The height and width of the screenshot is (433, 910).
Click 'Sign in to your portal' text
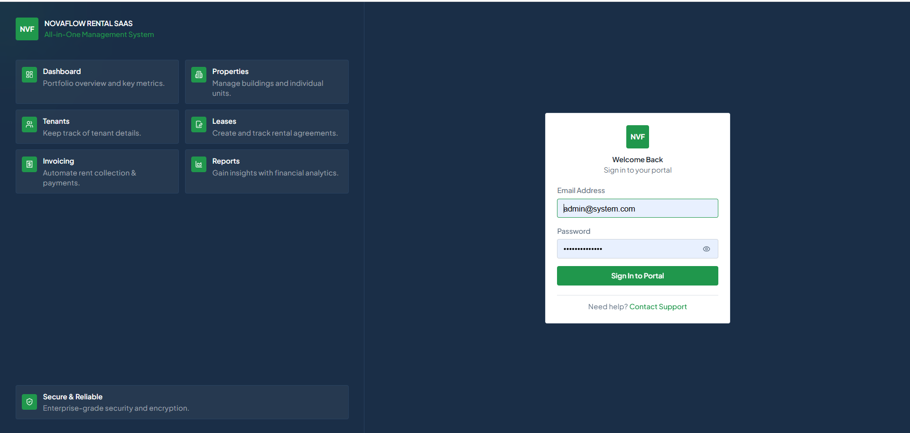(638, 170)
